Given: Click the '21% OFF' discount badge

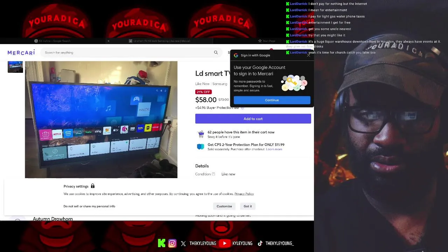Looking at the screenshot, I should click(x=203, y=92).
